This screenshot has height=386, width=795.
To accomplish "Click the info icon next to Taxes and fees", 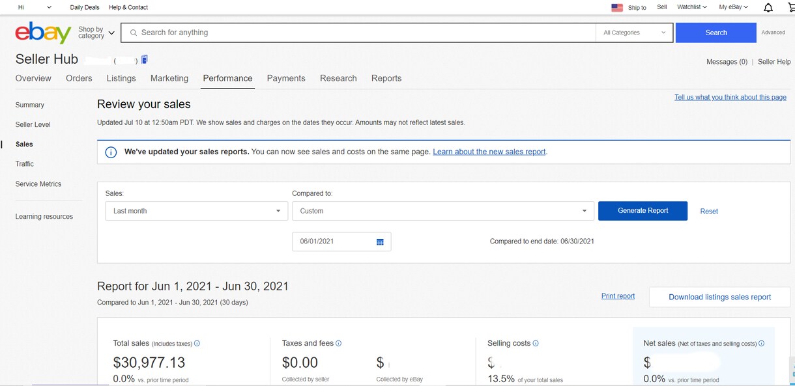I will [x=338, y=344].
